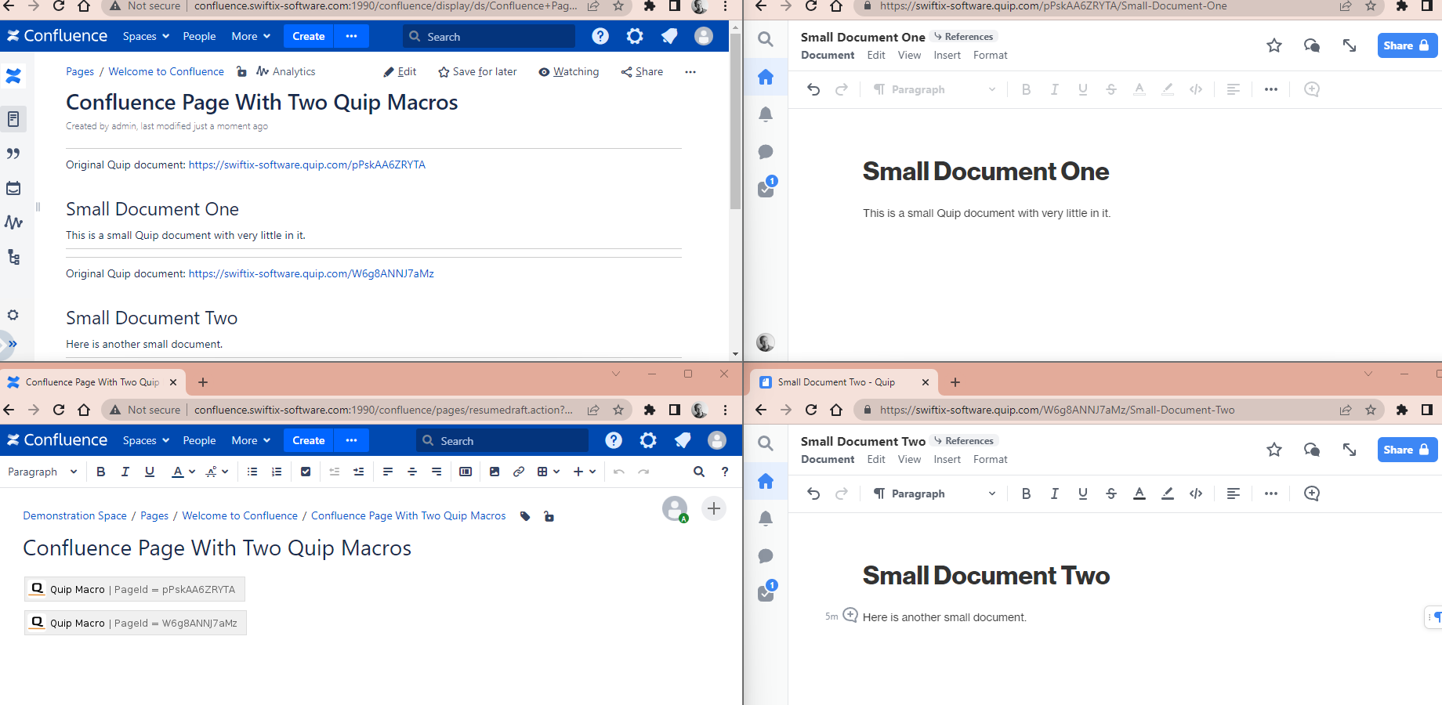Toggle strikethrough in Small Document Two Quip toolbar
The width and height of the screenshot is (1442, 705).
click(1110, 493)
